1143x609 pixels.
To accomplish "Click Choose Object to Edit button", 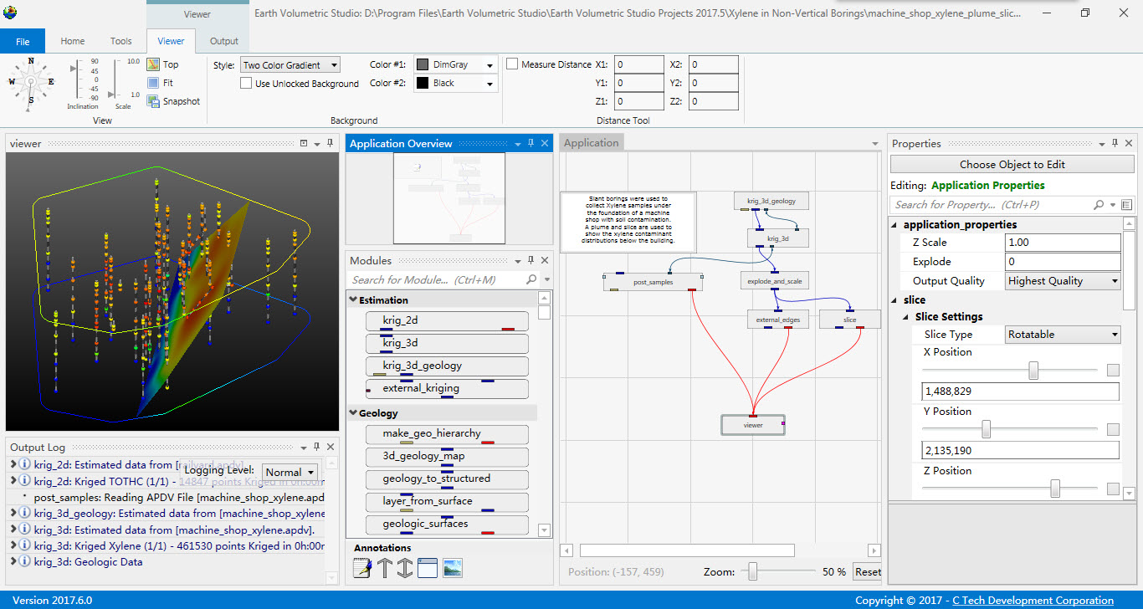I will 1012,165.
